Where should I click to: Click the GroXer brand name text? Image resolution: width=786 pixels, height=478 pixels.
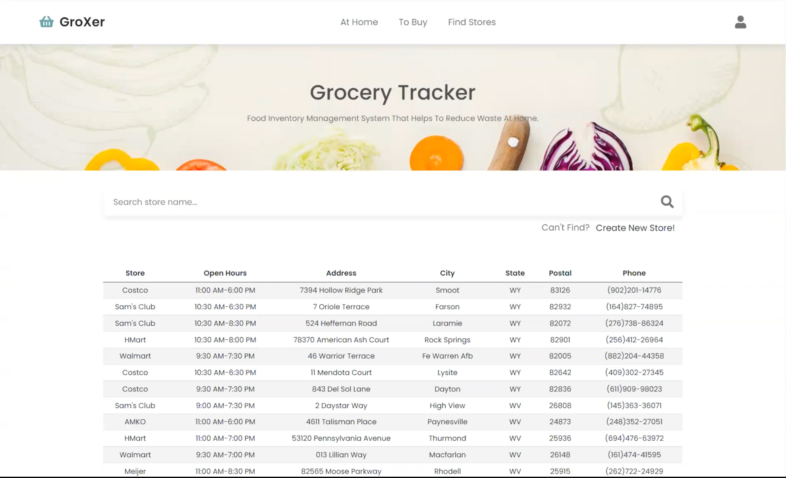tap(82, 22)
